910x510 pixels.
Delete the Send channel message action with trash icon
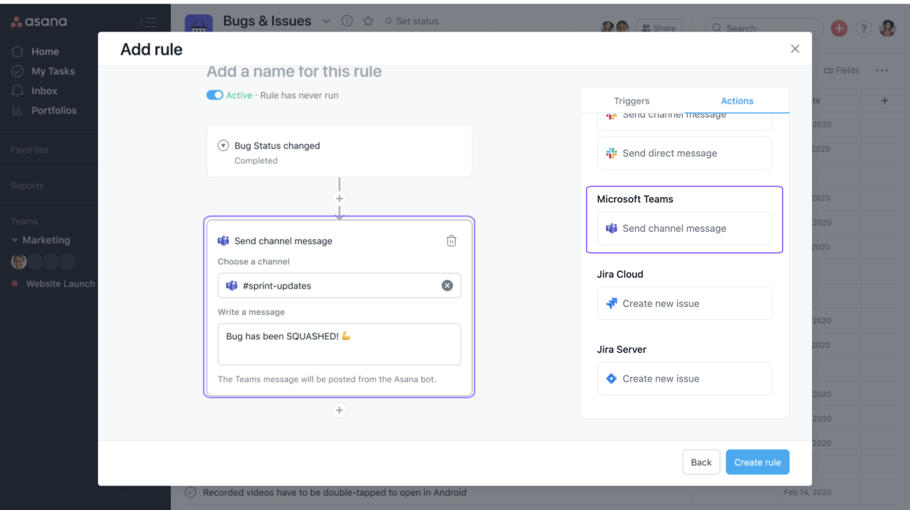coord(451,241)
